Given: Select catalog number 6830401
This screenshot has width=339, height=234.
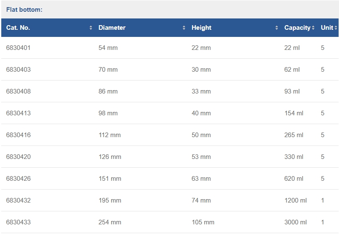Looking at the screenshot, I should [18, 48].
